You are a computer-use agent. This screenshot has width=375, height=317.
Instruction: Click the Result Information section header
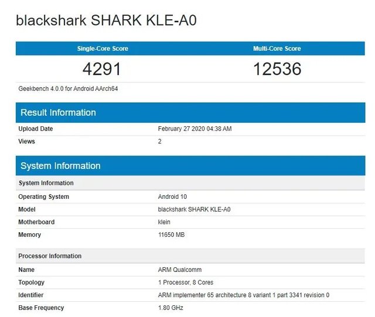(58, 112)
